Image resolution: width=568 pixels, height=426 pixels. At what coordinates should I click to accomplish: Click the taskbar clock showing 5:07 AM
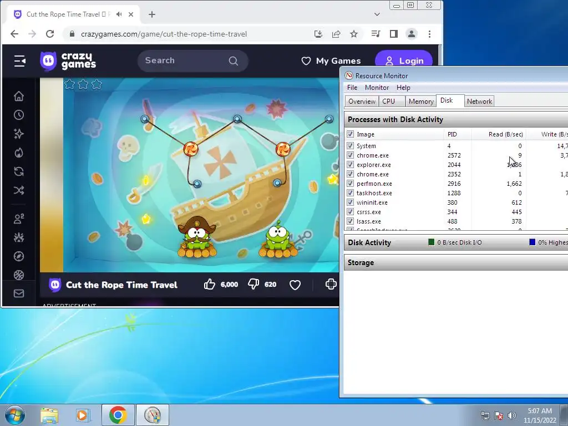pos(540,415)
